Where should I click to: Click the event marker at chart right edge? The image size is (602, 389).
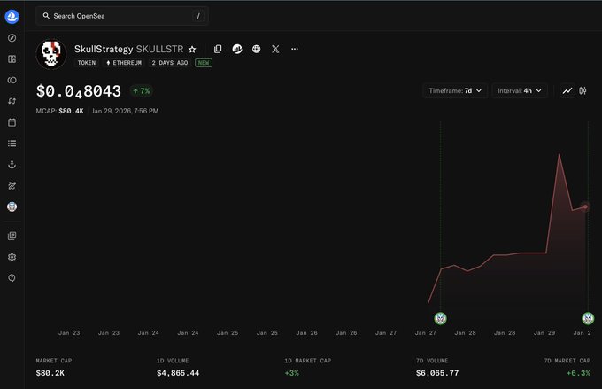[x=588, y=318]
